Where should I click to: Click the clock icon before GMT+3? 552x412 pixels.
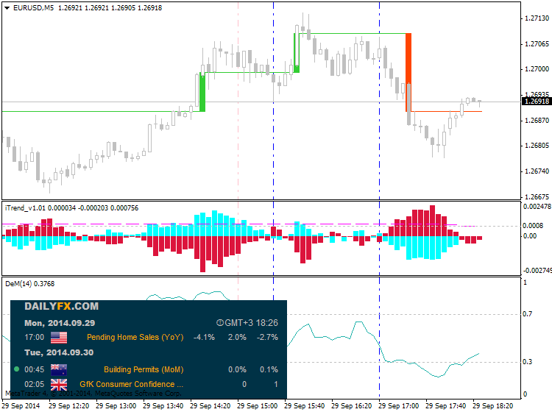tap(220, 323)
